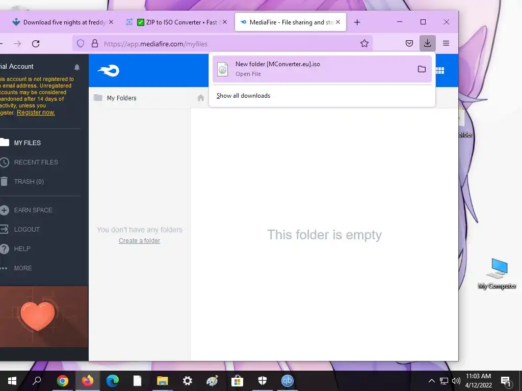Viewport: 522px width, 391px height.
Task: Open qBittorrent from taskbar
Action: (x=288, y=381)
